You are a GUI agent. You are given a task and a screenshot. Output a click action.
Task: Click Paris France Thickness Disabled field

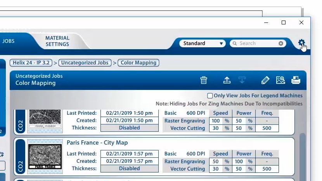(129, 169)
